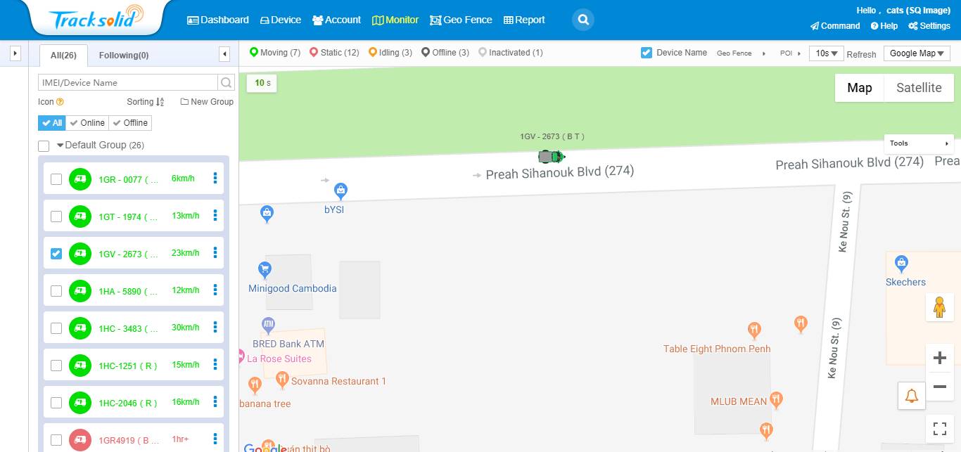961x452 pixels.
Task: Expand the Tools menu on map
Action: tap(919, 143)
